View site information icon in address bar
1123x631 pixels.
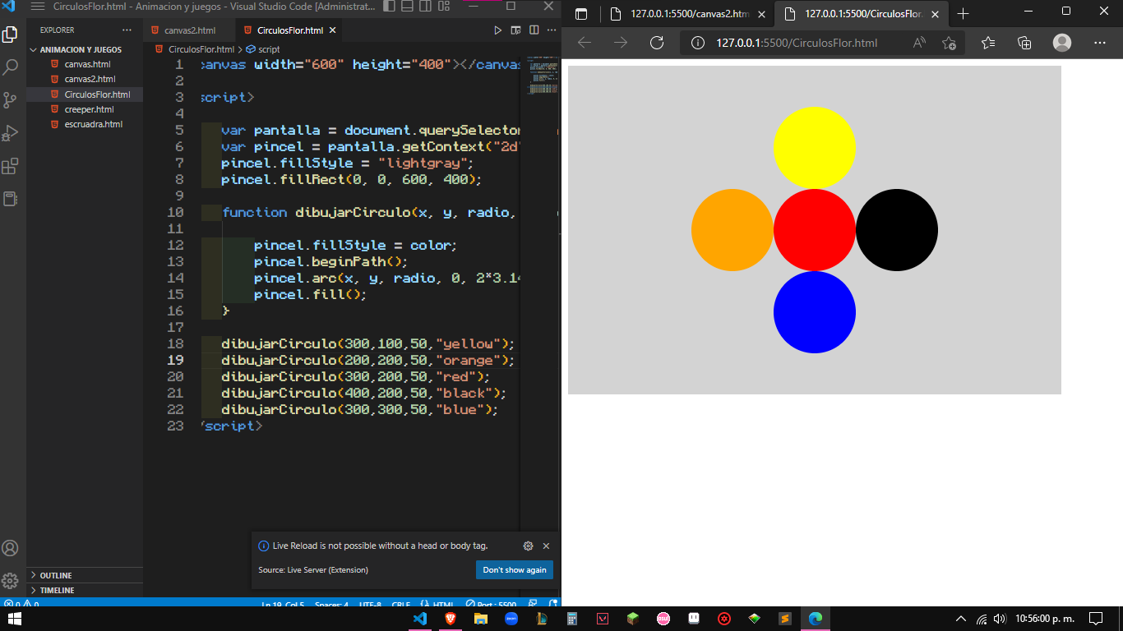pyautogui.click(x=698, y=43)
